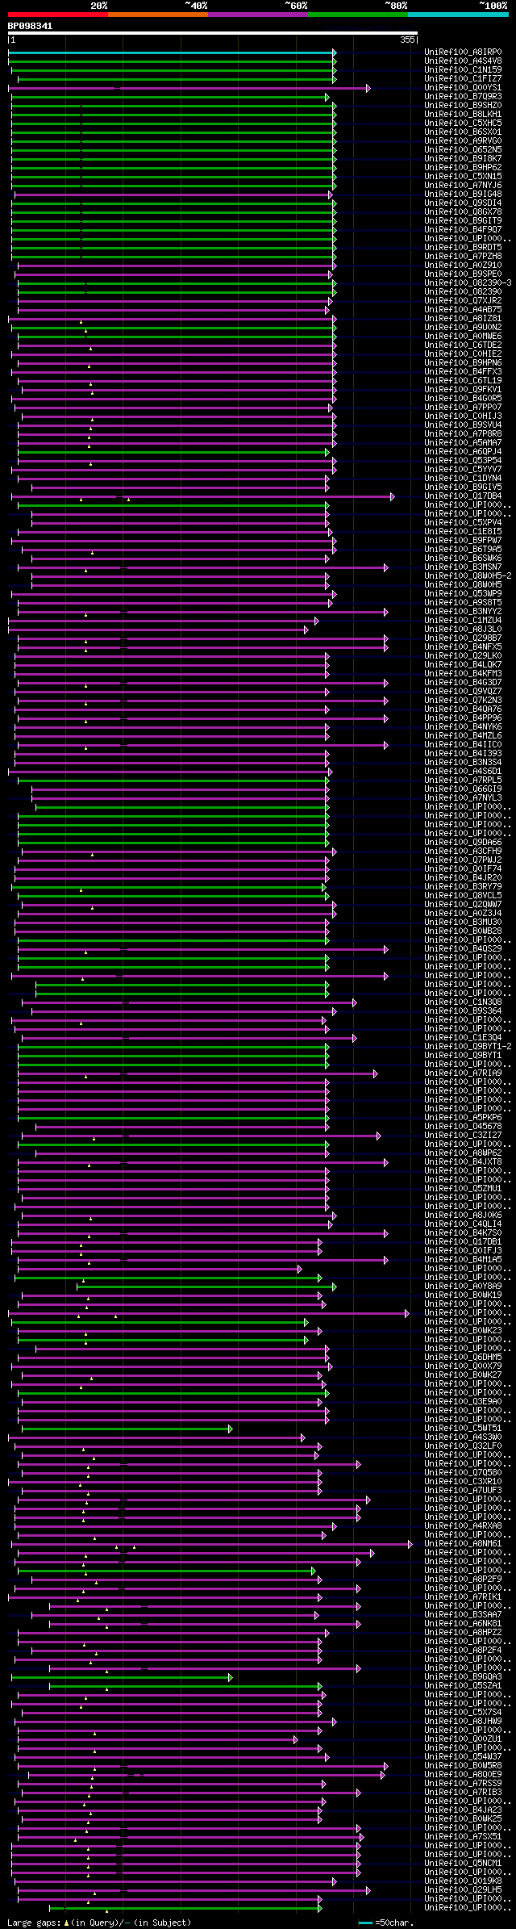Screen dimensions: 516x1929
Task: Click the query end position 355
Action: 407,40
